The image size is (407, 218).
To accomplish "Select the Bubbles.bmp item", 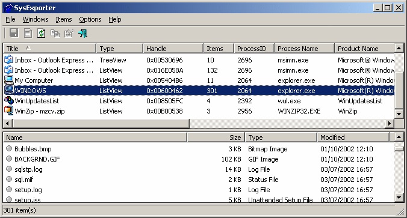I will click(x=33, y=149).
